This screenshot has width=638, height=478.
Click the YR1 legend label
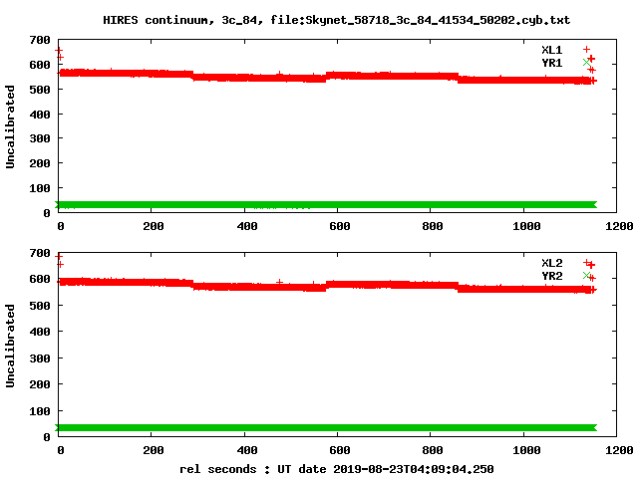click(x=551, y=63)
